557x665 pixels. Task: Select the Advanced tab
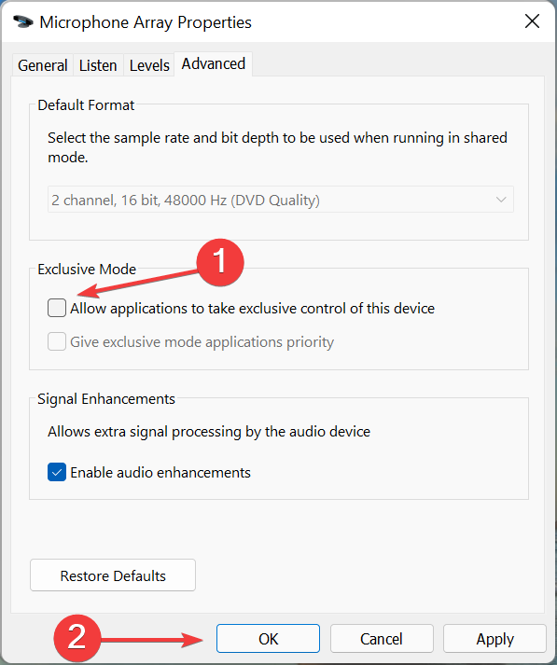pyautogui.click(x=214, y=64)
